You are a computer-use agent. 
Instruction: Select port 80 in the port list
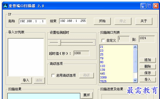(116, 62)
